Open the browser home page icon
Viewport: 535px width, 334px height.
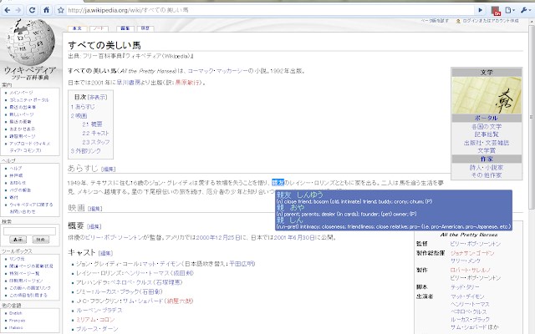point(47,10)
